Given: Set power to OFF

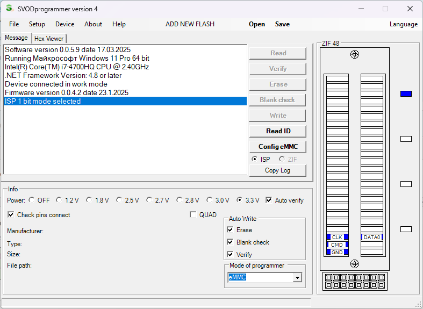Looking at the screenshot, I should (x=32, y=200).
